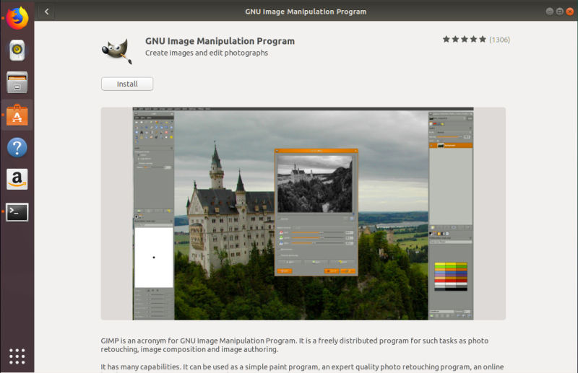Go back using the header arrow button

pos(47,12)
